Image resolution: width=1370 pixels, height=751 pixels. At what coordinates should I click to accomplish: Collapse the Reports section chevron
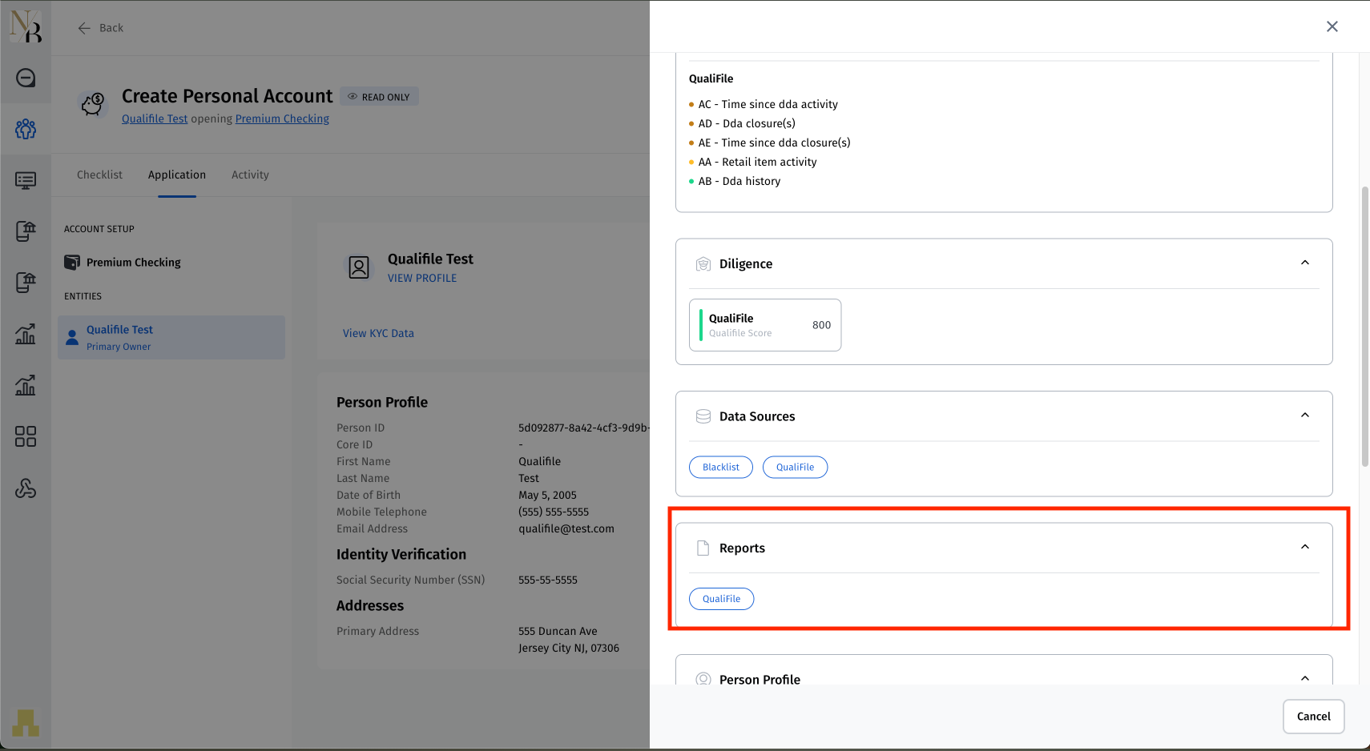1304,547
